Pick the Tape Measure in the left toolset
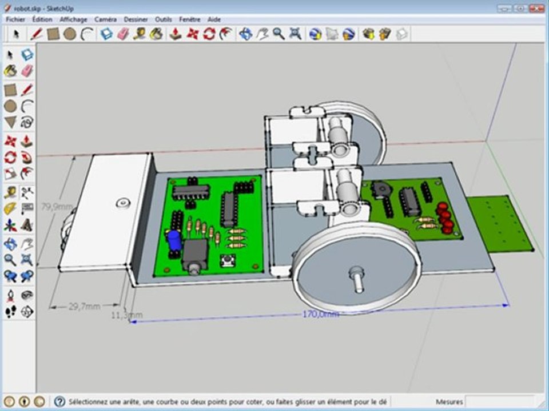 pos(10,192)
